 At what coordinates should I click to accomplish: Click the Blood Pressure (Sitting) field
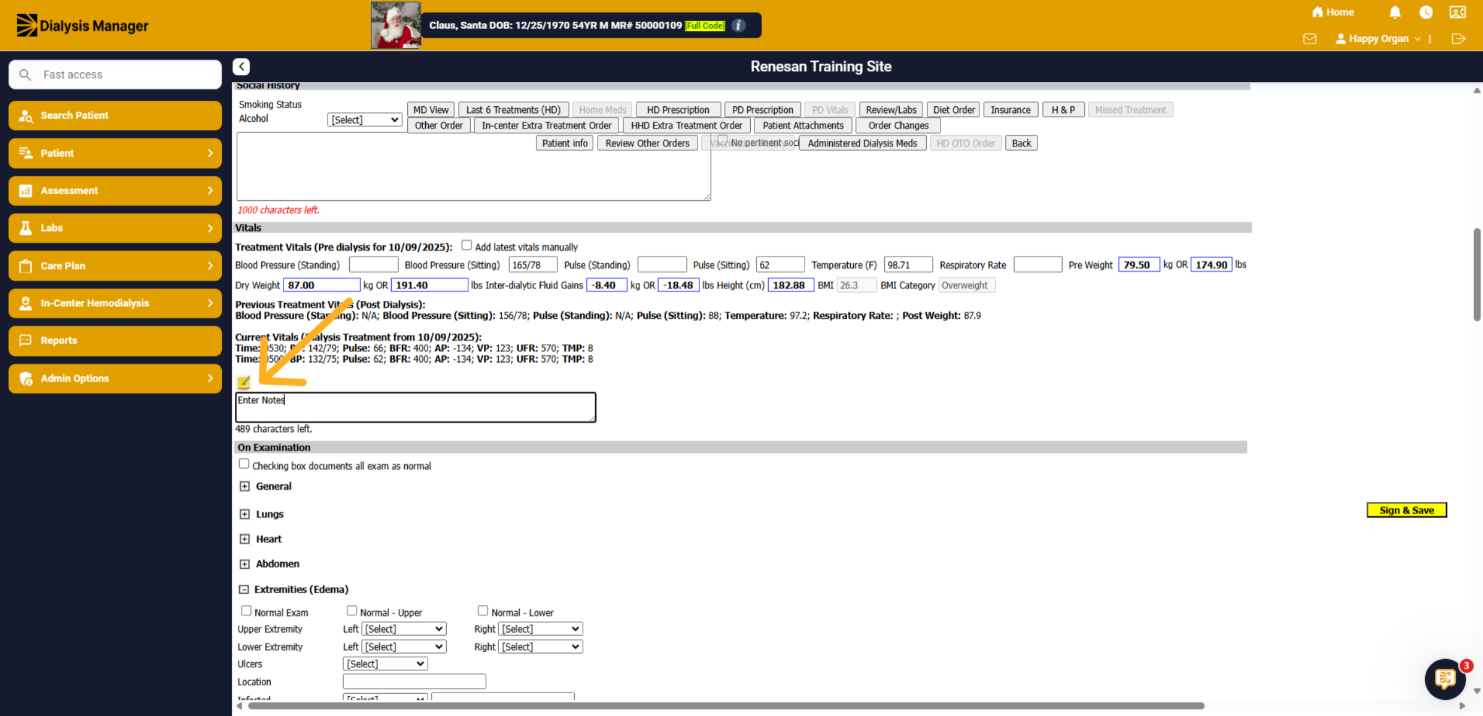pyautogui.click(x=533, y=265)
